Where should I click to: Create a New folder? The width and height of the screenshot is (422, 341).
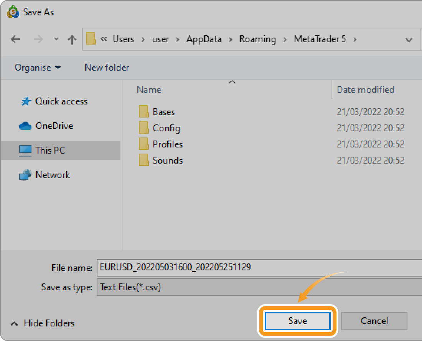[x=107, y=67]
